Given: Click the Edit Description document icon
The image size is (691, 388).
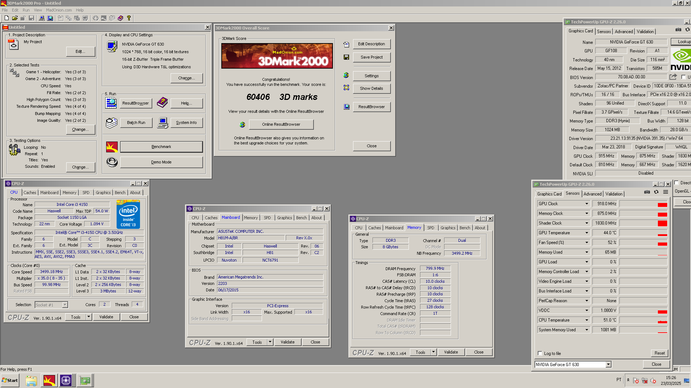Looking at the screenshot, I should pyautogui.click(x=346, y=44).
